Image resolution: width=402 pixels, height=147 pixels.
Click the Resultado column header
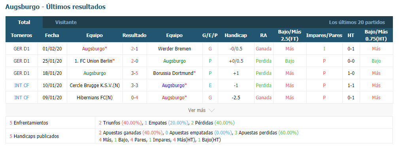click(x=134, y=35)
